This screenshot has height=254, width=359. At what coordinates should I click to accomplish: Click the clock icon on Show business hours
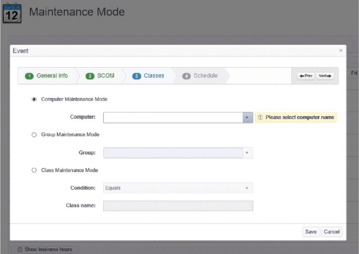pos(20,250)
